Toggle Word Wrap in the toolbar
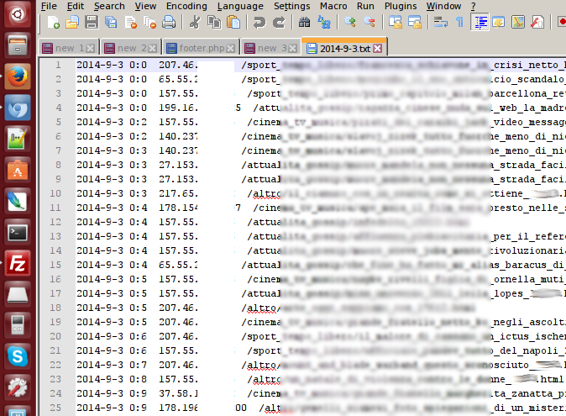 coord(441,23)
